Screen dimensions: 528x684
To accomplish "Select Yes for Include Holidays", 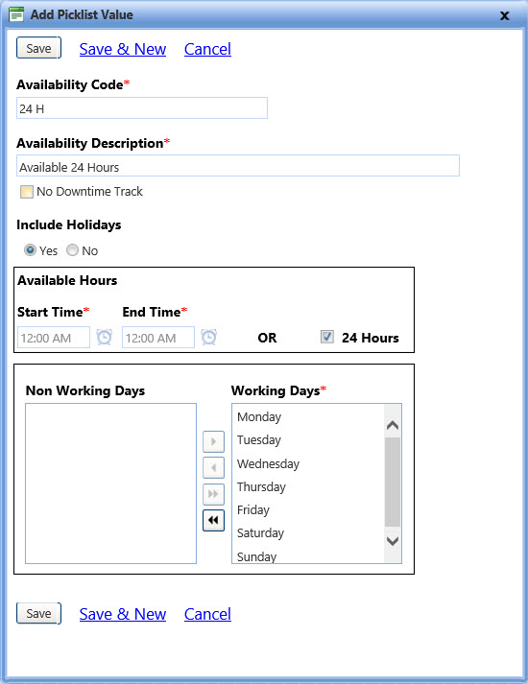I will pos(30,250).
